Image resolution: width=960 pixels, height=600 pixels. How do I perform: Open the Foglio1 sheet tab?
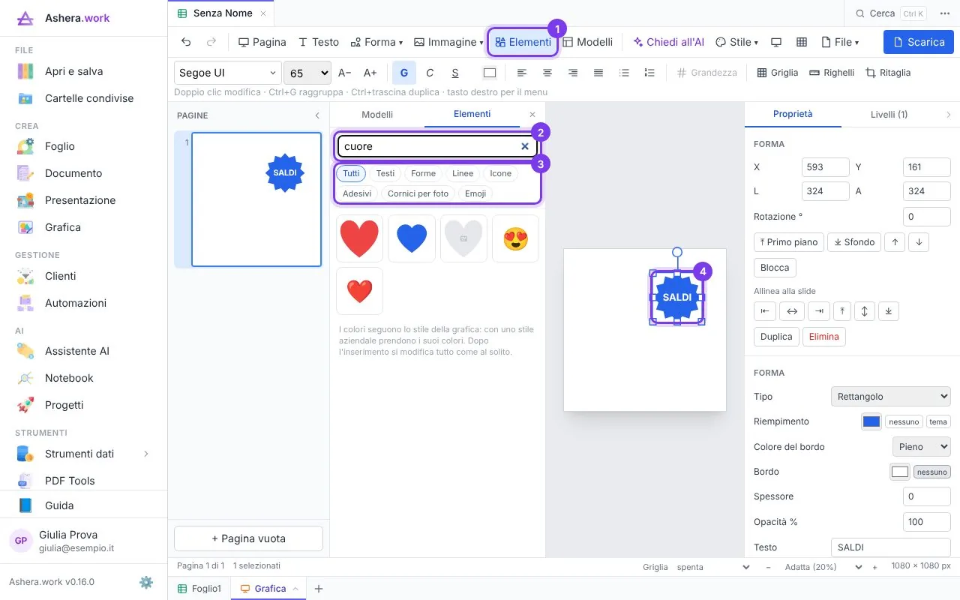[x=199, y=589]
